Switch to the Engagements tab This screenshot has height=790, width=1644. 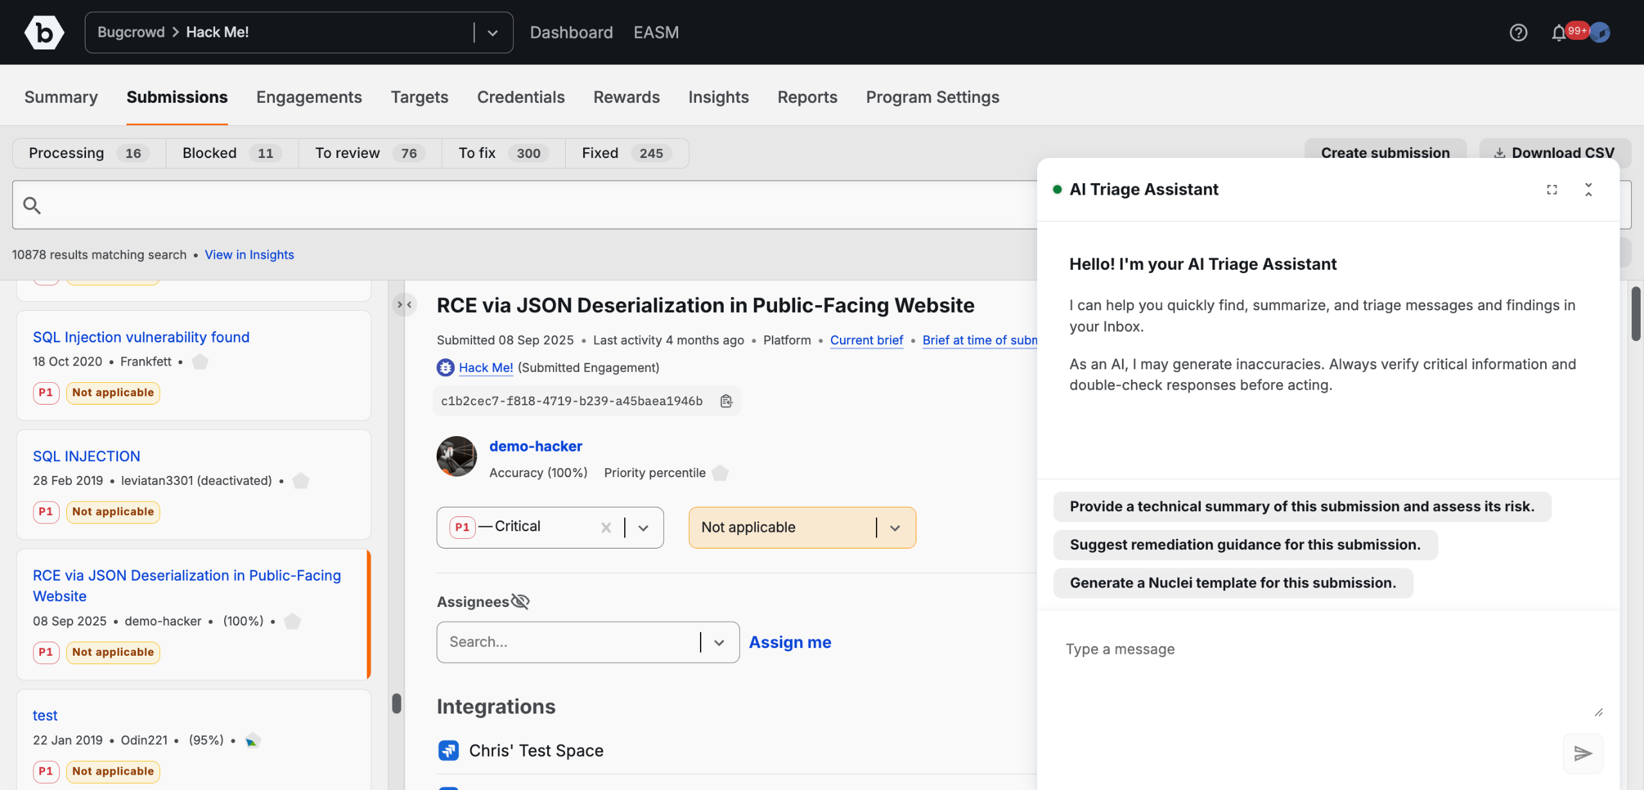point(309,97)
